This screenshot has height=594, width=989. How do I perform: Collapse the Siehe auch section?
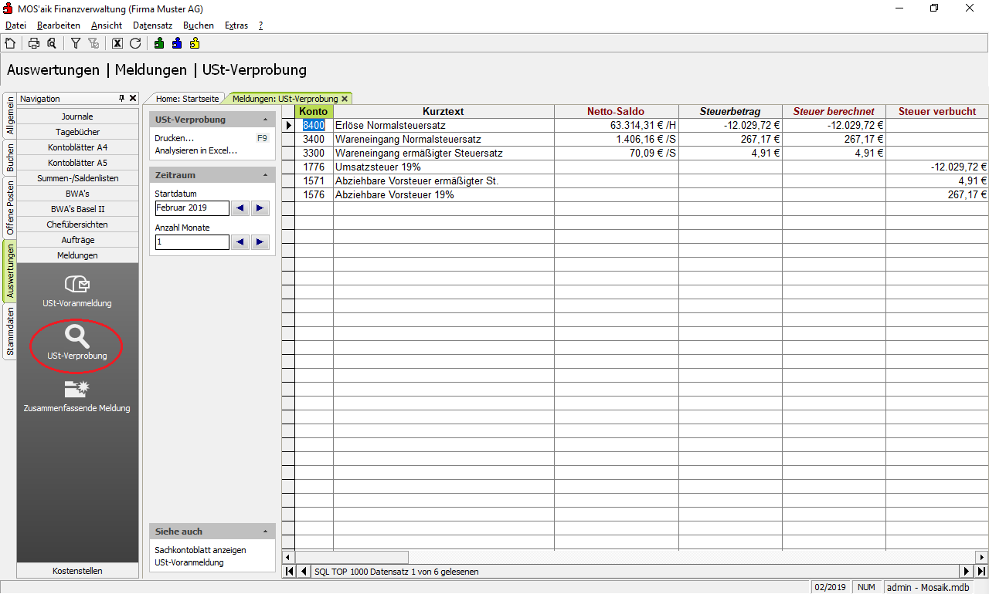click(x=265, y=532)
